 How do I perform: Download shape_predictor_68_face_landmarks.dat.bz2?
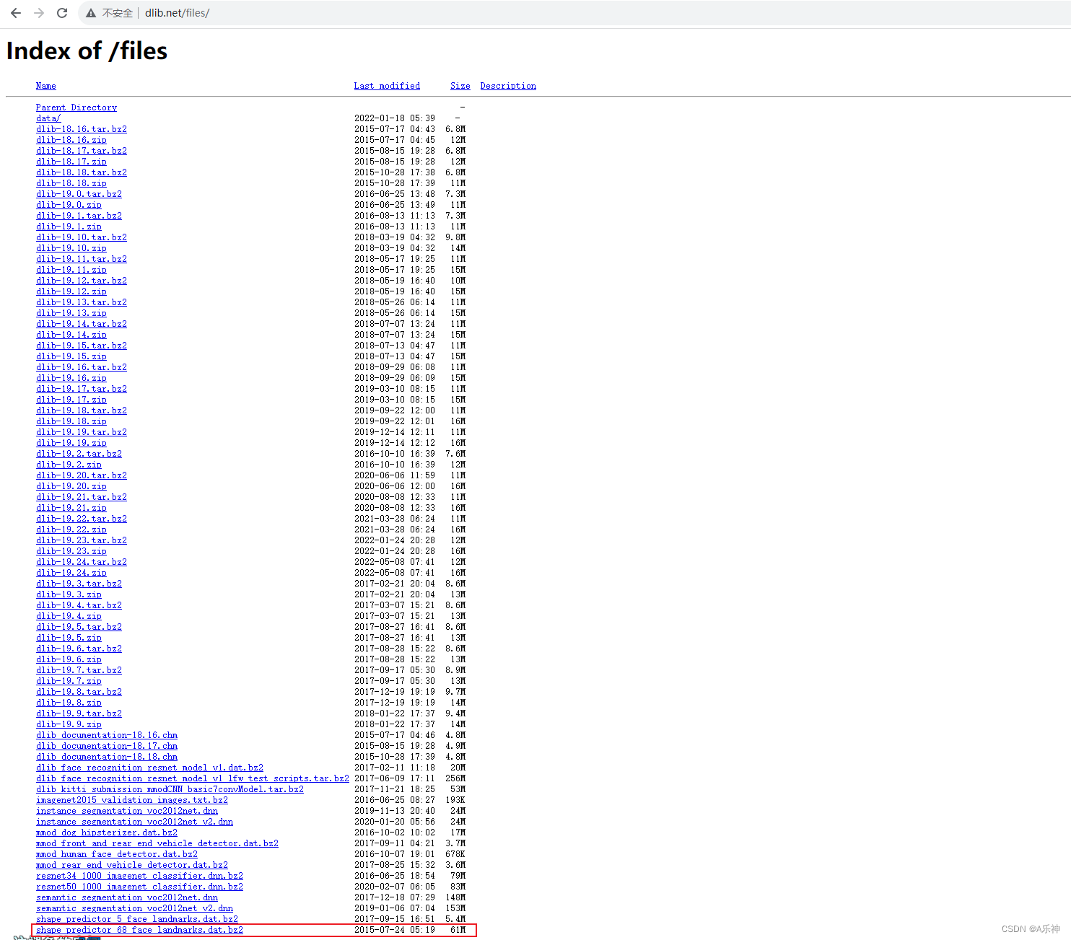(x=139, y=930)
